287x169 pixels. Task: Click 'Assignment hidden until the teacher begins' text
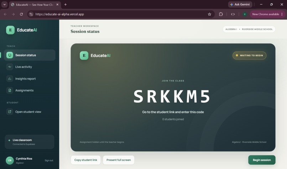(x=102, y=142)
